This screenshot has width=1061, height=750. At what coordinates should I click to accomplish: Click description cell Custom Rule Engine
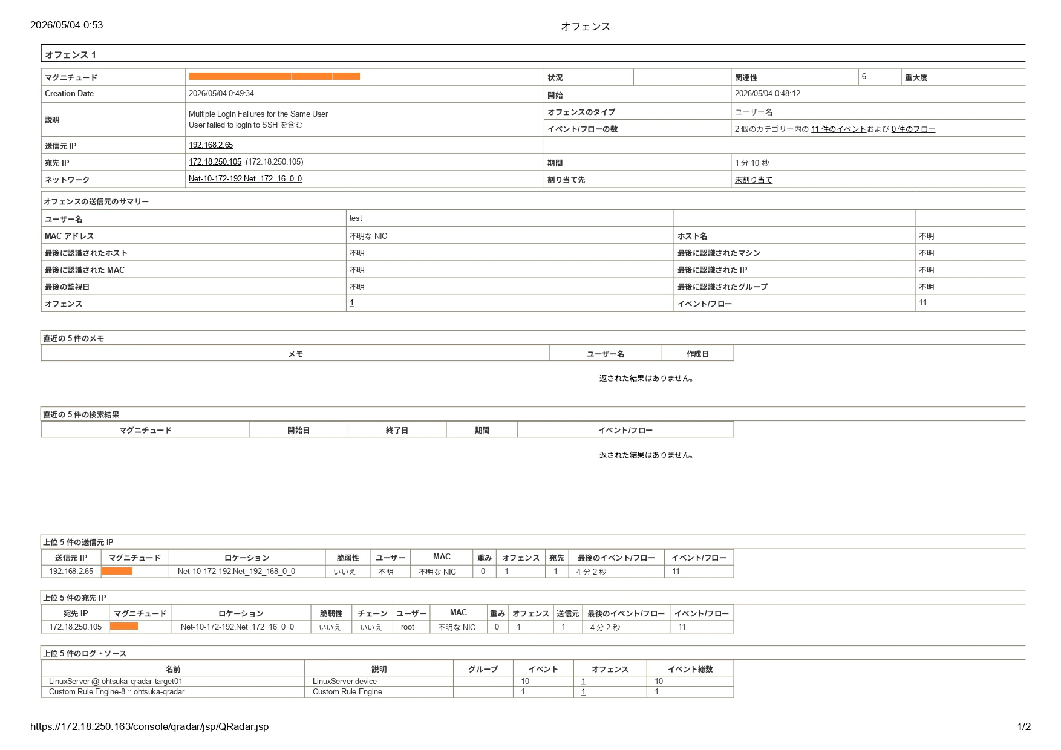pos(347,692)
